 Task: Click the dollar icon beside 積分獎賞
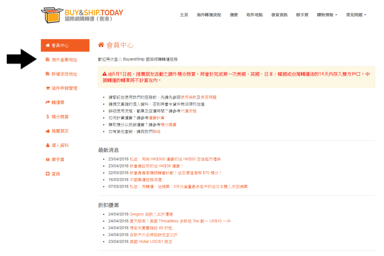point(48,116)
